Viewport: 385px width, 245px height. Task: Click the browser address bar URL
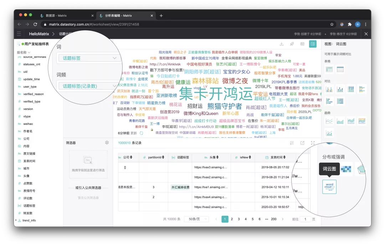pos(94,24)
